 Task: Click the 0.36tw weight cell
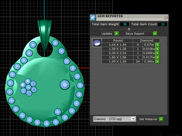(x=149, y=62)
